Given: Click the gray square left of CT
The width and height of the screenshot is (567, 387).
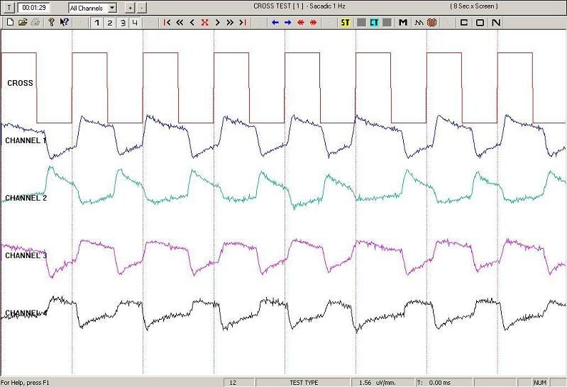Looking at the screenshot, I should point(361,23).
